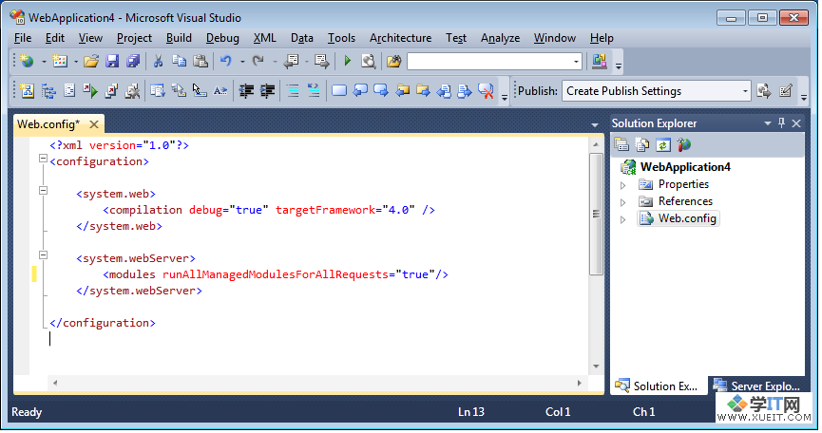The height and width of the screenshot is (433, 822).
Task: Collapse the configuration element outline
Action: pos(43,159)
